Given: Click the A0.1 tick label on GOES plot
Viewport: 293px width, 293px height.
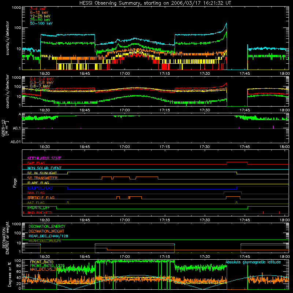Looking at the screenshot, I should 17,129.
